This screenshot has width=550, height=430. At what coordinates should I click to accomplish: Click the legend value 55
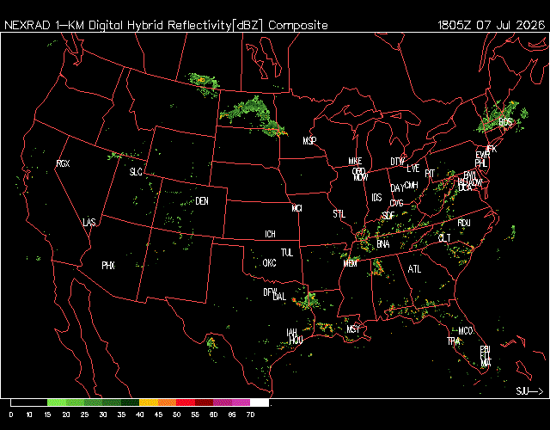pyautogui.click(x=195, y=415)
